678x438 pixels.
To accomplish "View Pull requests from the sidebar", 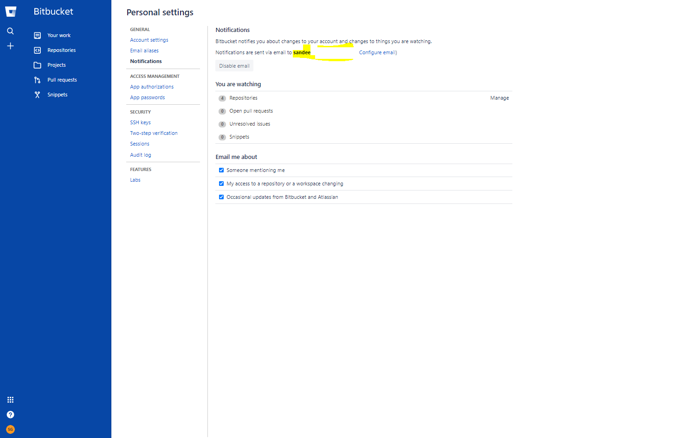I will [62, 80].
